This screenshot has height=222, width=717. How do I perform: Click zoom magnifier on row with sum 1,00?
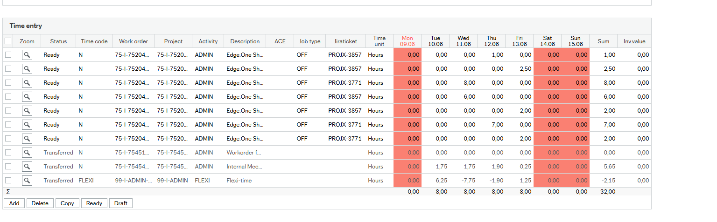coord(27,55)
